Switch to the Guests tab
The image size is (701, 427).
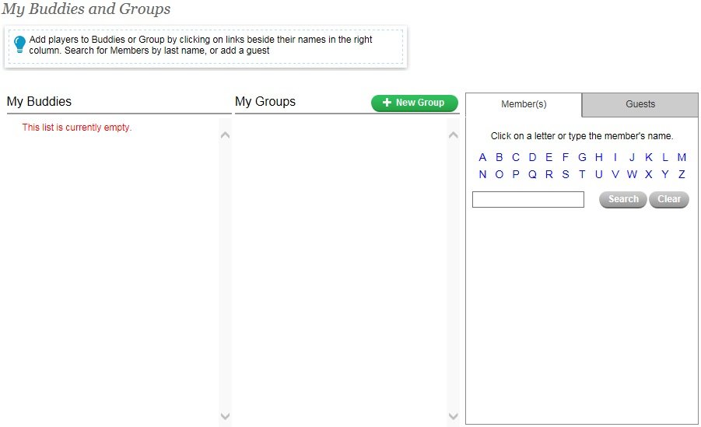(640, 104)
